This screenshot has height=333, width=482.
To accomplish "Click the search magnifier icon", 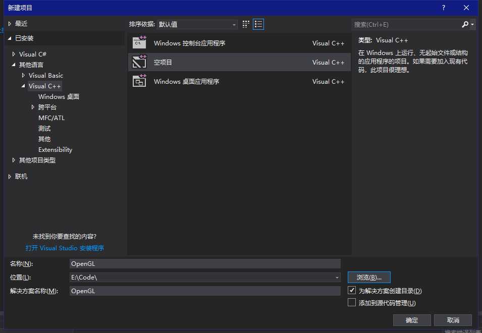I will 465,24.
